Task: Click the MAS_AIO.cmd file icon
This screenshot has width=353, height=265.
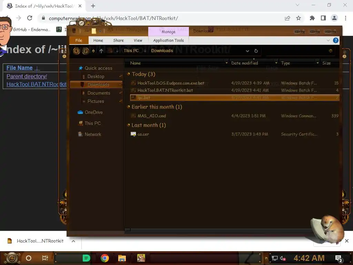Action: click(133, 116)
